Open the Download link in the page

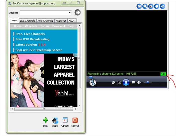click(59, 26)
